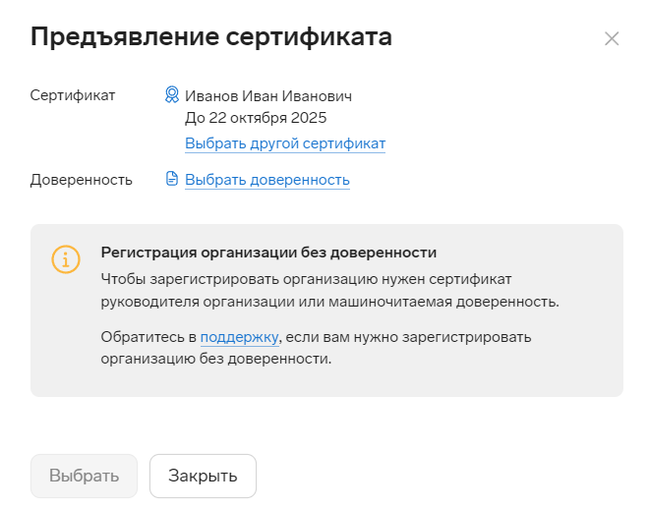Open the Выбрать другой сертификат link
The image size is (649, 508).
point(285,143)
